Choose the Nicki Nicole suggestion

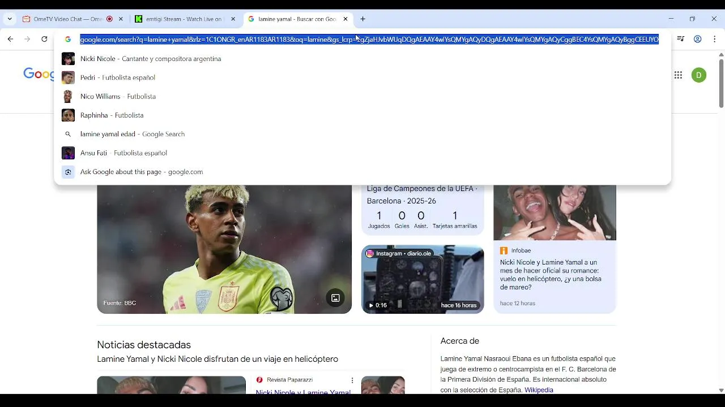(x=362, y=59)
